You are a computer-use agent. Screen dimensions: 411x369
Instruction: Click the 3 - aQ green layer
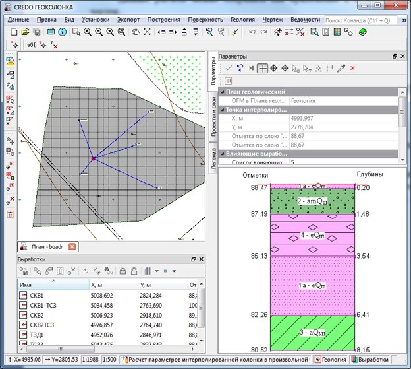coord(312,333)
